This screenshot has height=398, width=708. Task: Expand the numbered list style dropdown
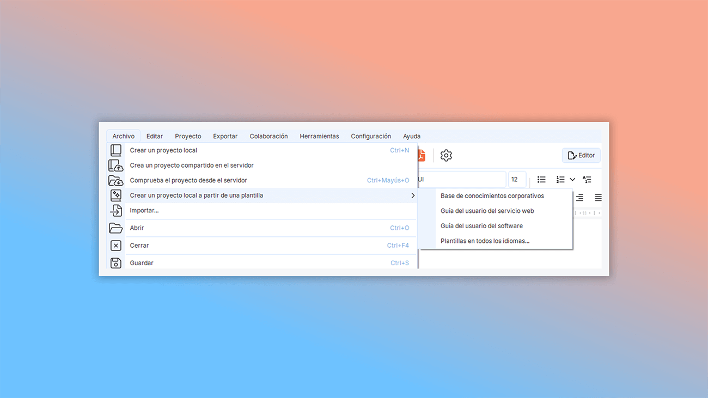[x=572, y=179]
